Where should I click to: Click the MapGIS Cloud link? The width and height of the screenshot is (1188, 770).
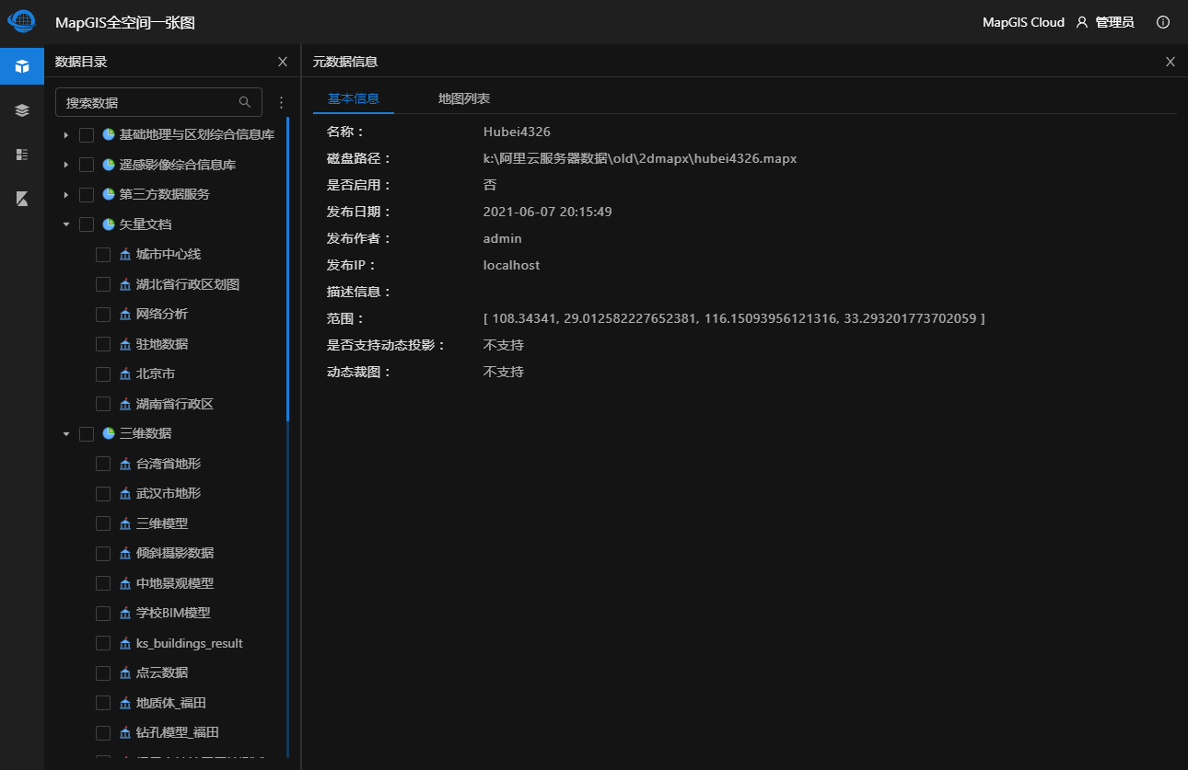(x=1023, y=22)
